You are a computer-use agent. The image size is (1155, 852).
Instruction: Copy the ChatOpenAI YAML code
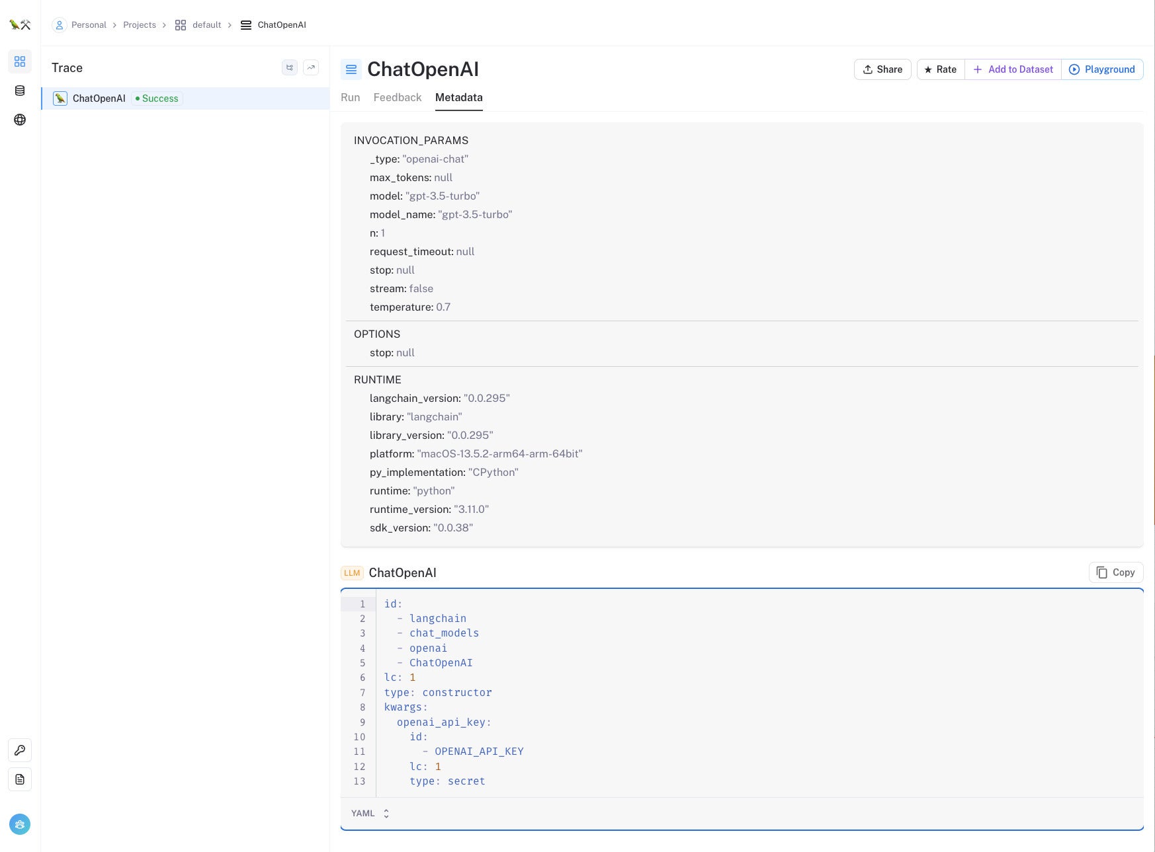tap(1116, 572)
